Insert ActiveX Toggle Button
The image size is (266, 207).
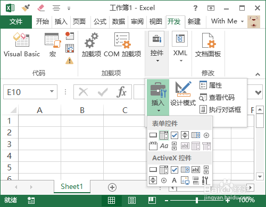click(x=196, y=180)
